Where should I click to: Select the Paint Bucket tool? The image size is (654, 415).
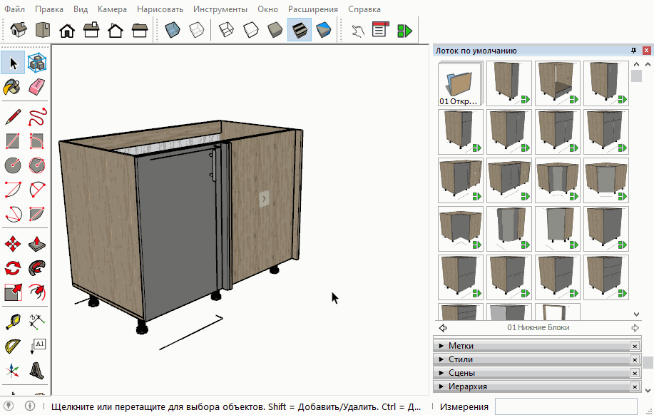(13, 87)
